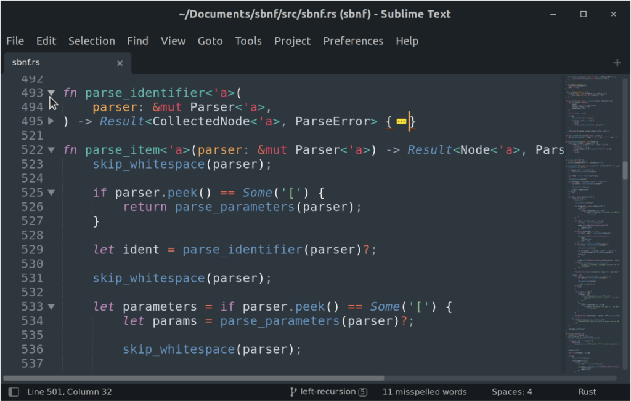Click skip_whitespace call on line 536
Image resolution: width=631 pixels, height=401 pixels.
(x=179, y=349)
